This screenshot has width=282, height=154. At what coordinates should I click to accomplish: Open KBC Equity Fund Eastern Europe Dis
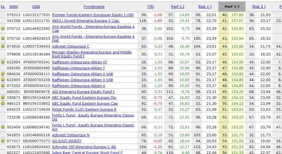(x=84, y=98)
